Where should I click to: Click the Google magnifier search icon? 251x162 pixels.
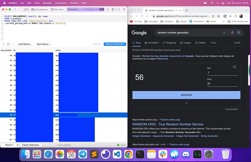tap(239, 33)
